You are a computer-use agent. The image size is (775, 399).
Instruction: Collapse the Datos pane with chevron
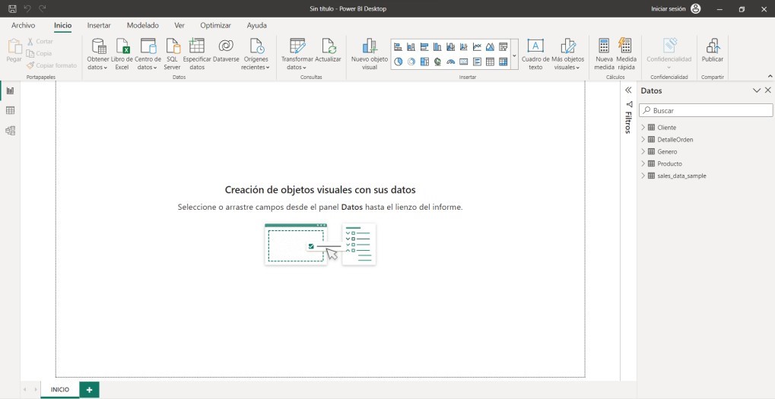click(756, 90)
